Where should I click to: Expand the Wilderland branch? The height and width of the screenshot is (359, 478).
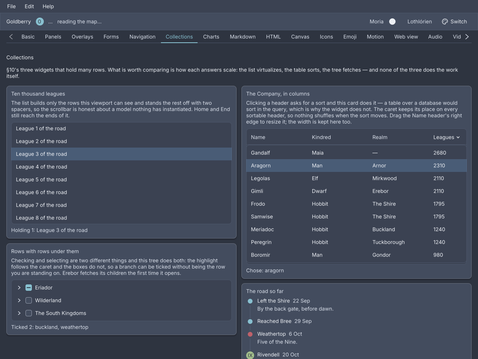pos(19,300)
